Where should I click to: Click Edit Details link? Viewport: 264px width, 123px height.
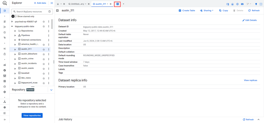pyautogui.click(x=250, y=20)
